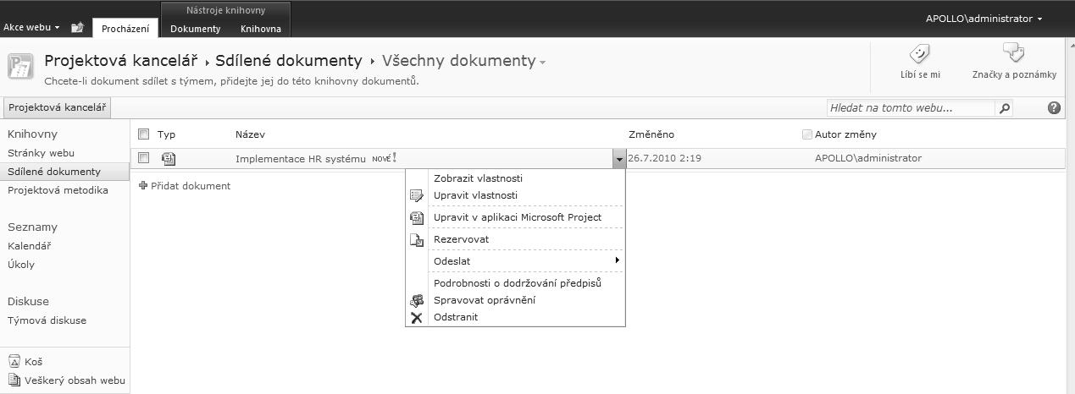
Task: Click the 'Líbí se mi' tag icon
Action: pos(919,55)
